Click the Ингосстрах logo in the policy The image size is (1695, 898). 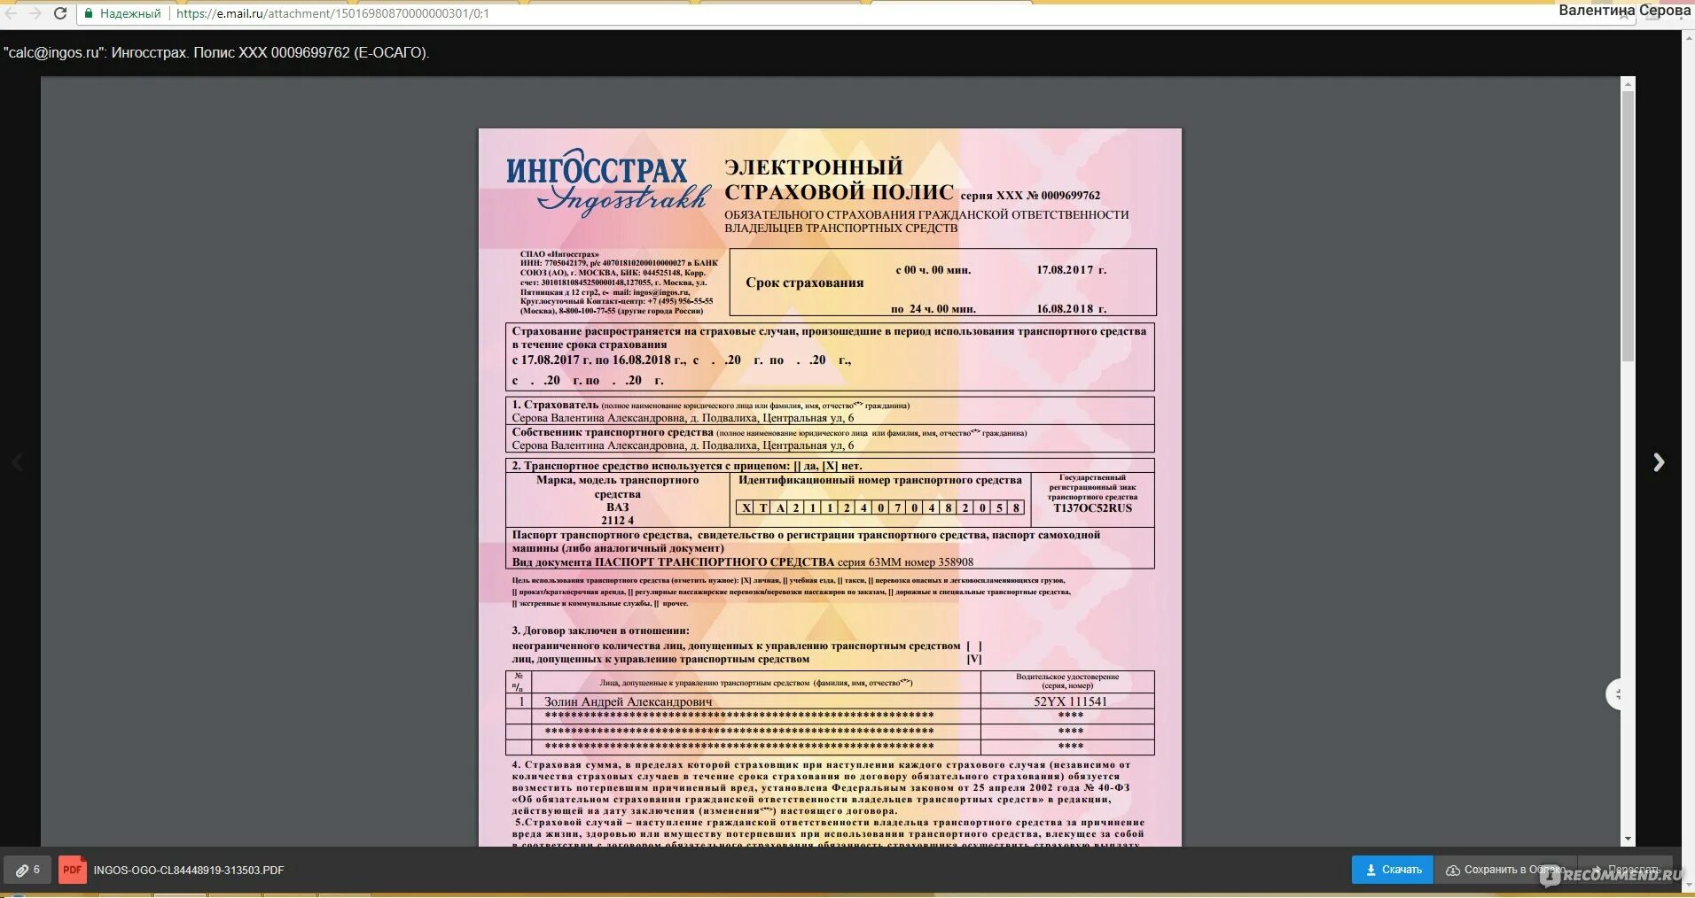click(x=608, y=182)
